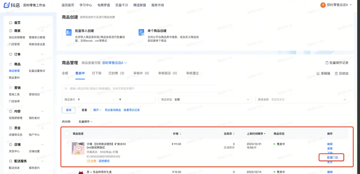Select all products header checkbox
The image size is (360, 174).
pos(67,134)
